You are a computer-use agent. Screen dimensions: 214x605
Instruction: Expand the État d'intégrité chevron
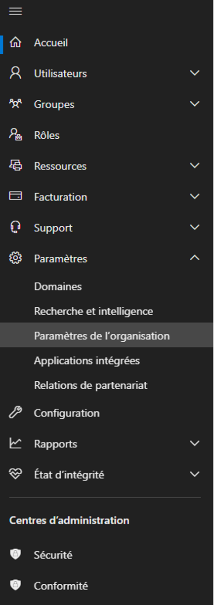pos(195,474)
